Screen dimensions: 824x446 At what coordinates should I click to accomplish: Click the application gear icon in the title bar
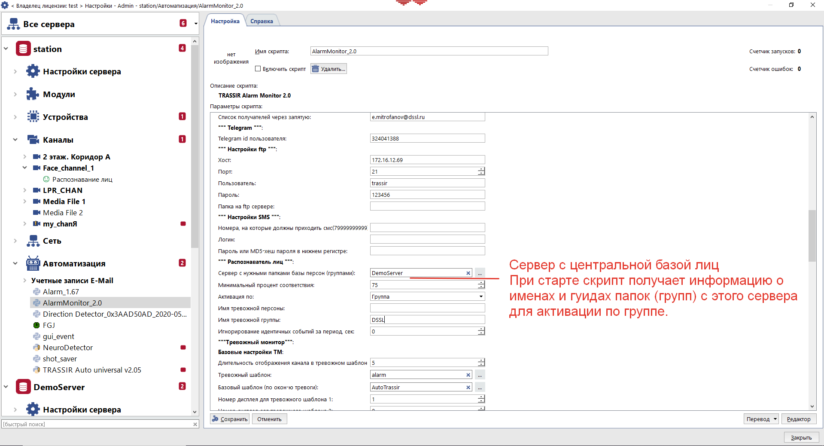[5, 5]
